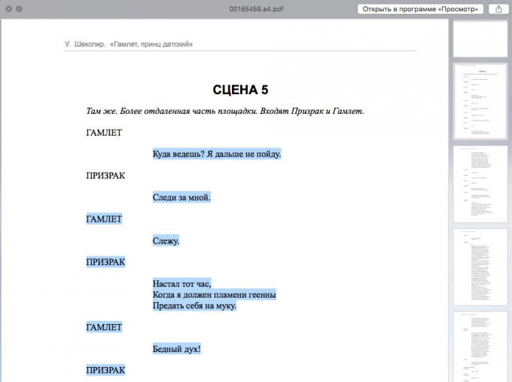Click italic stage direction «Там же. Более отдаленная…»

click(x=225, y=111)
